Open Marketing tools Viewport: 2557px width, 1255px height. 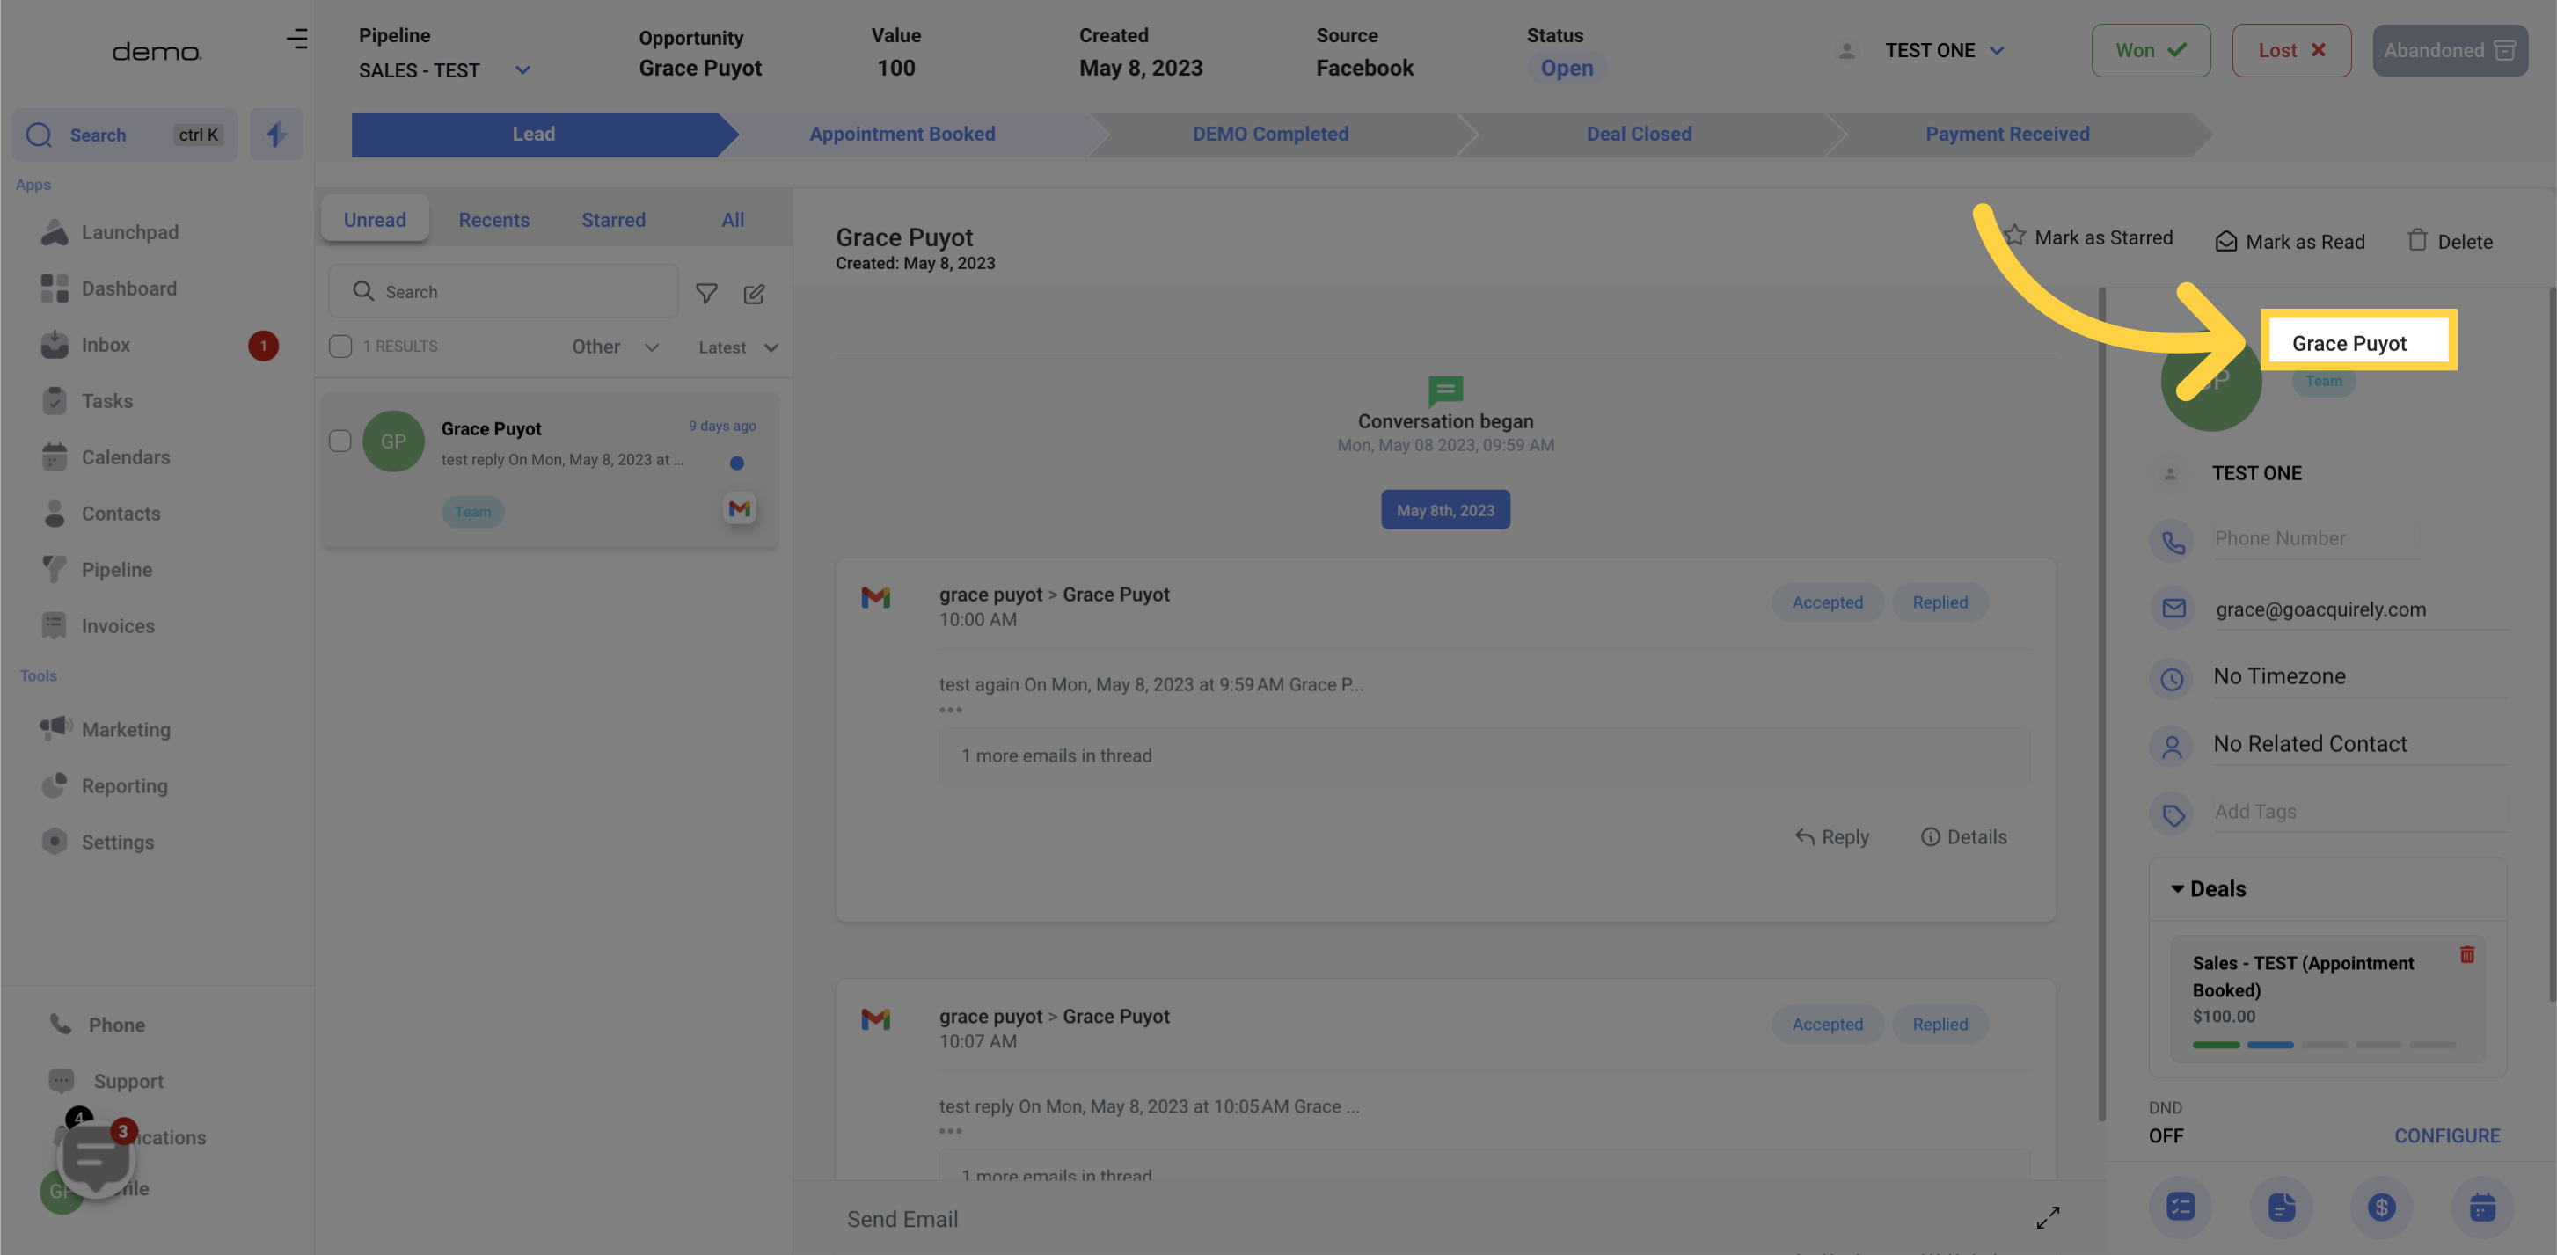point(106,729)
